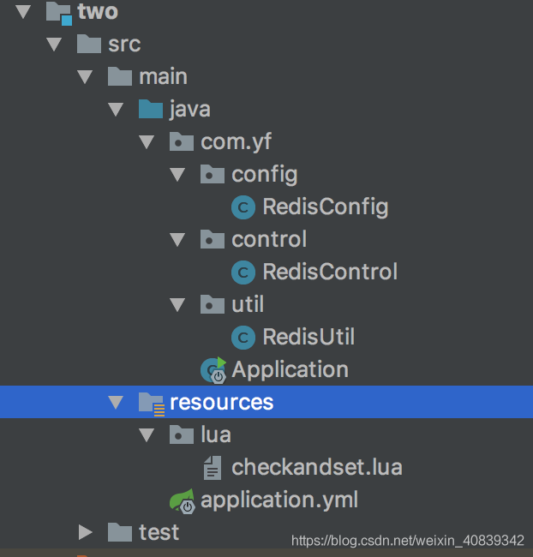Select the main folder item
Screen dimensions: 533x557
(163, 77)
